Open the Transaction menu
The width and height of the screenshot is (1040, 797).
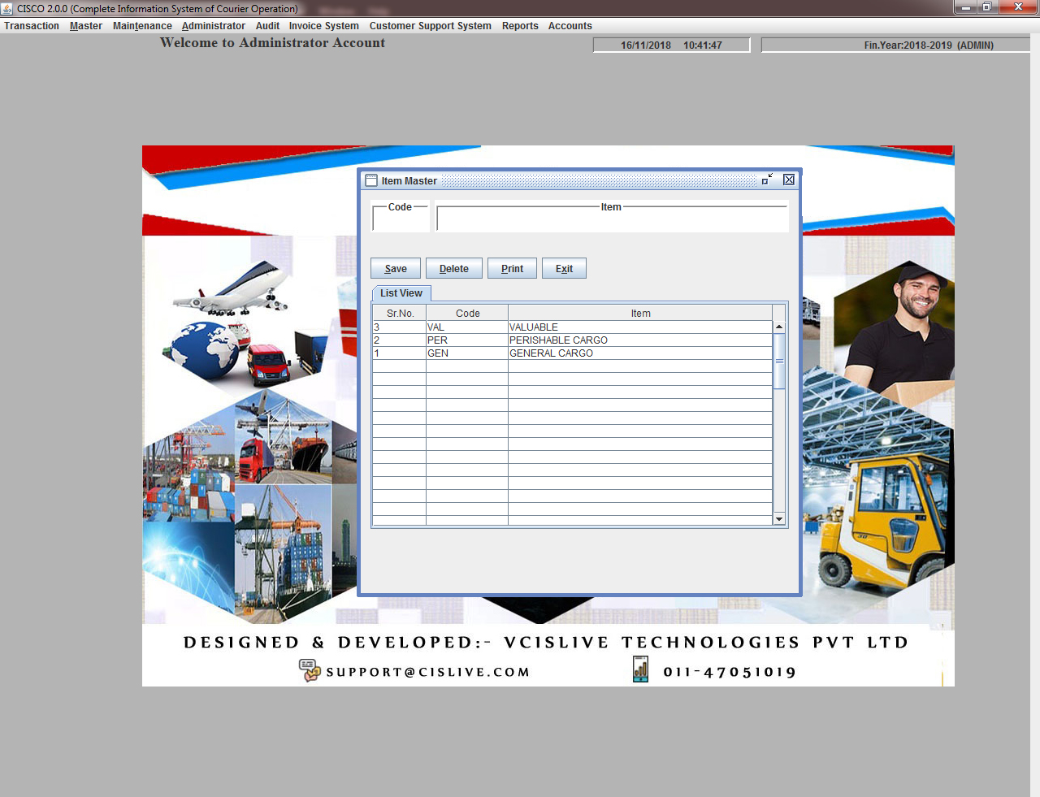tap(32, 26)
